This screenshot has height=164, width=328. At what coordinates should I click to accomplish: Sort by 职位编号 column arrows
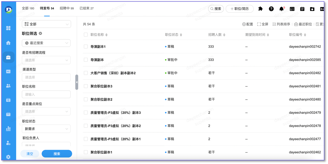(x=305, y=35)
